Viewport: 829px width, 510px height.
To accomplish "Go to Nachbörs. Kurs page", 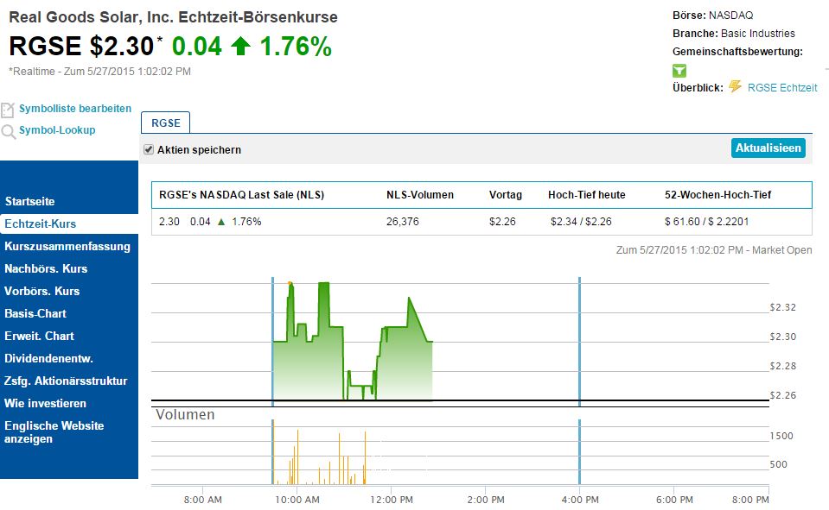I will pos(46,268).
